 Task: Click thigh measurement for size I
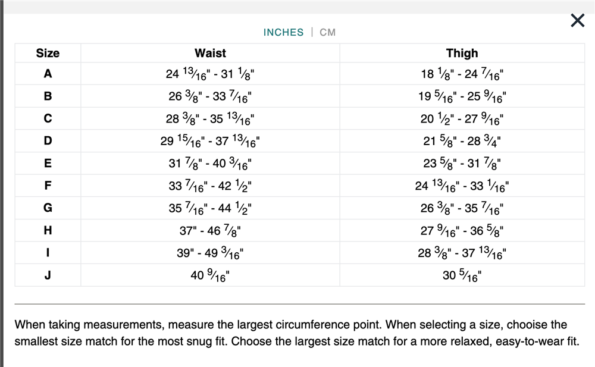click(462, 253)
